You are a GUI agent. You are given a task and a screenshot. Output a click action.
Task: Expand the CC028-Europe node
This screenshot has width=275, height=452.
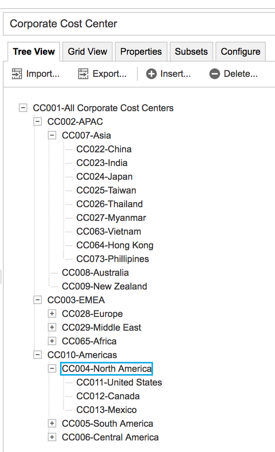[52, 314]
